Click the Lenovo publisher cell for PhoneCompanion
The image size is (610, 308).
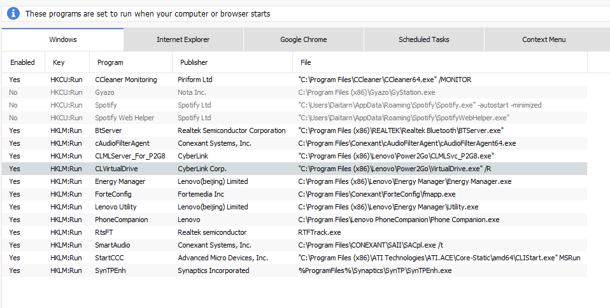point(189,220)
